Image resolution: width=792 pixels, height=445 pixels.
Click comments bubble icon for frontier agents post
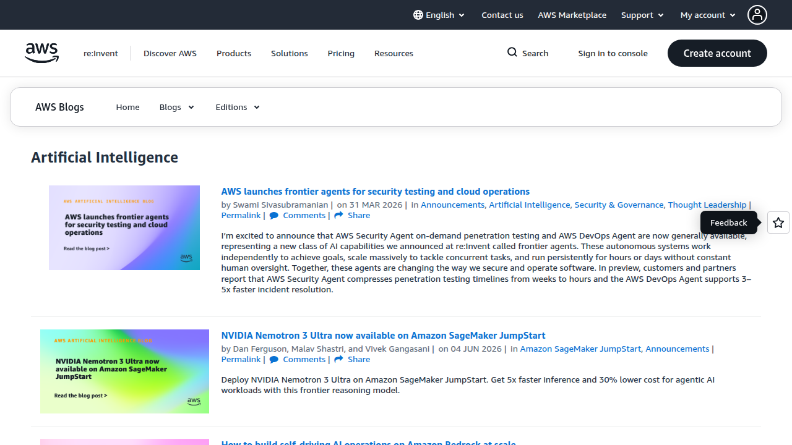coord(274,216)
